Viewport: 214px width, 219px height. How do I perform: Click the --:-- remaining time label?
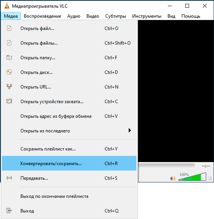point(206,166)
